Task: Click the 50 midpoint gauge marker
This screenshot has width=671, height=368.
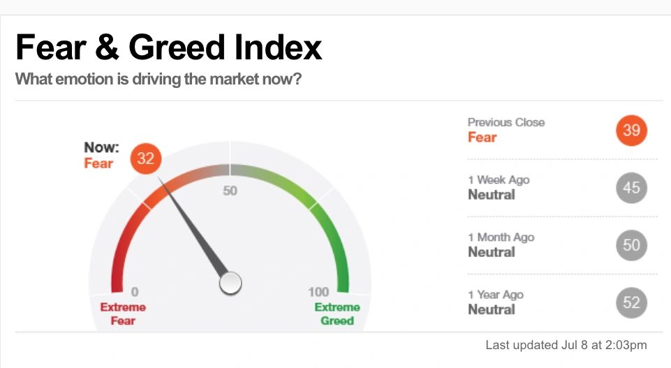Action: click(230, 191)
